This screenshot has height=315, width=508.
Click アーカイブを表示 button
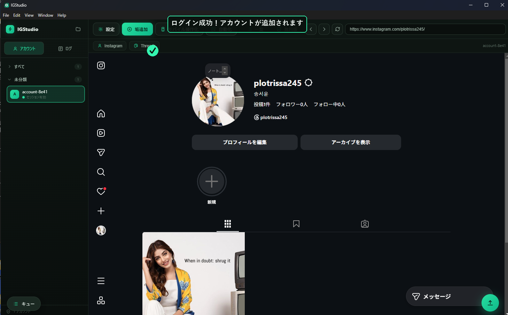point(351,142)
